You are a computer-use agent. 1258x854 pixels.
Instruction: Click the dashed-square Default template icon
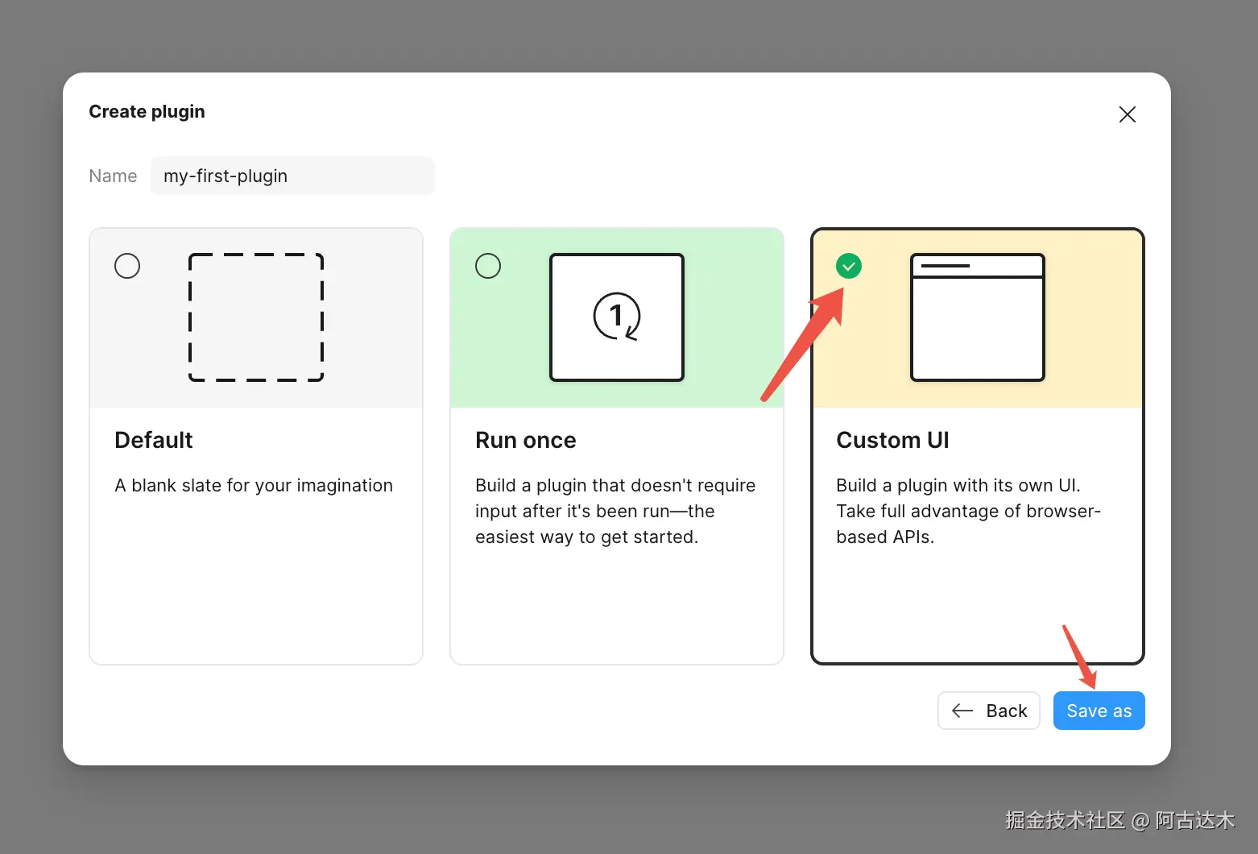coord(256,317)
